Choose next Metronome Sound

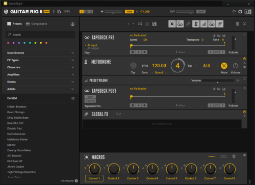coord(166,73)
